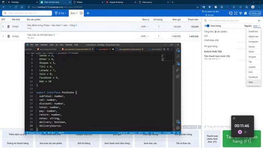Focus the product search input field
The height and width of the screenshot is (148, 263).
[x=27, y=13]
